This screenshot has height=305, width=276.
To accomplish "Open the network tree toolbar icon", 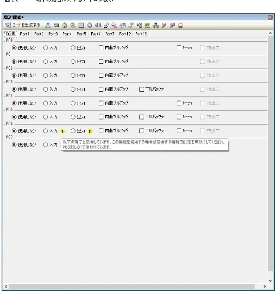I will (x=156, y=25).
